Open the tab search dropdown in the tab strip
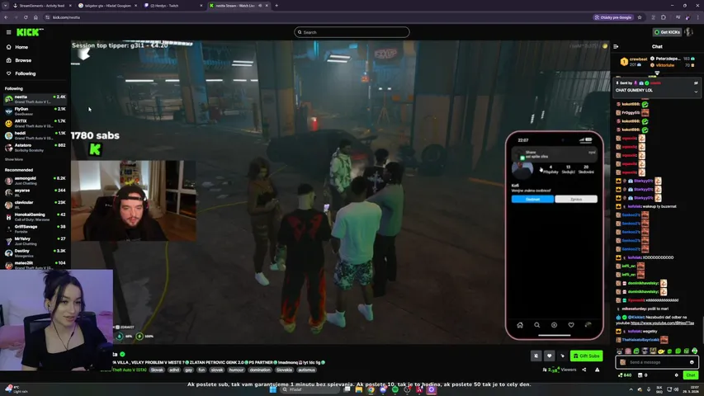This screenshot has height=396, width=704. point(5,6)
